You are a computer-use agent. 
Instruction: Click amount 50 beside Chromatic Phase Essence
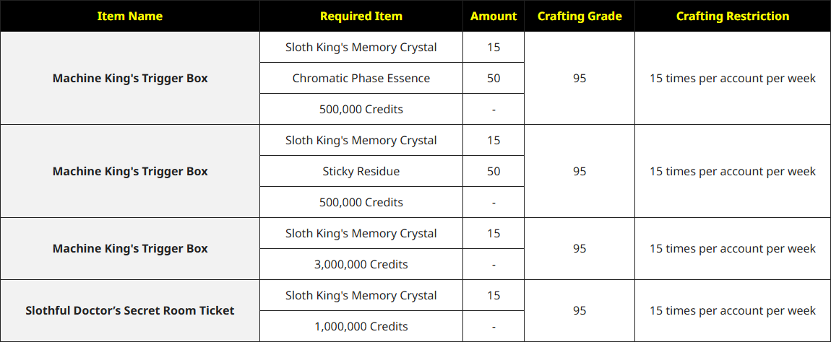pyautogui.click(x=494, y=78)
